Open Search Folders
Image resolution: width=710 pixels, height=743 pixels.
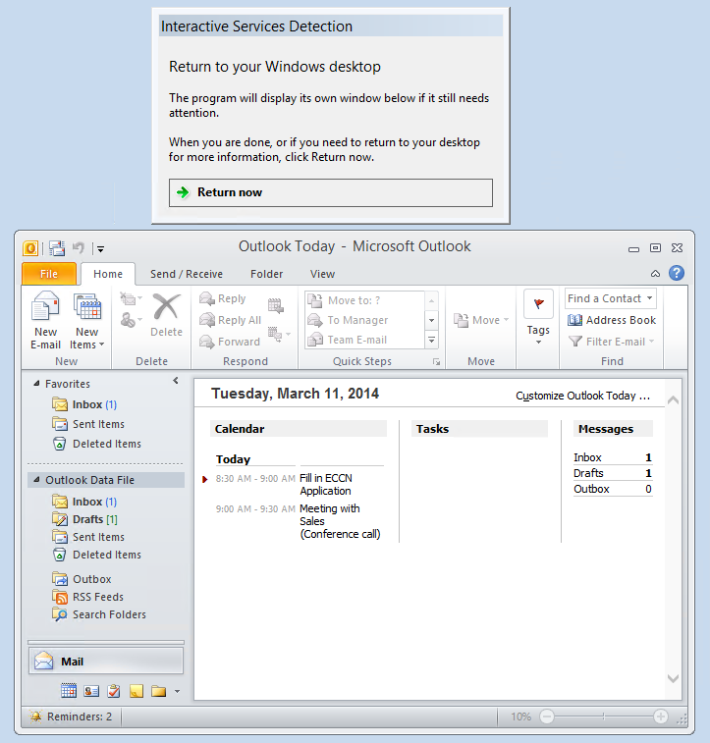99,614
